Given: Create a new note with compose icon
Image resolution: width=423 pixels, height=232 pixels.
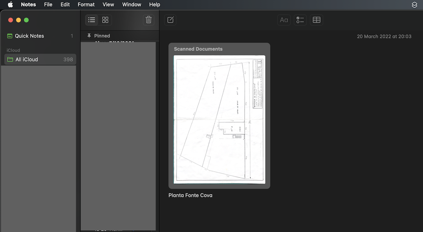Looking at the screenshot, I should click(x=170, y=20).
